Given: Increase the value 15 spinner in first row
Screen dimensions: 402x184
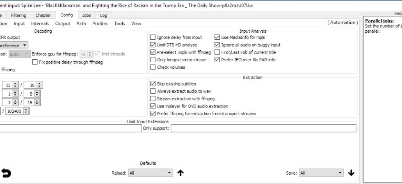Looking at the screenshot, I should (16, 83).
